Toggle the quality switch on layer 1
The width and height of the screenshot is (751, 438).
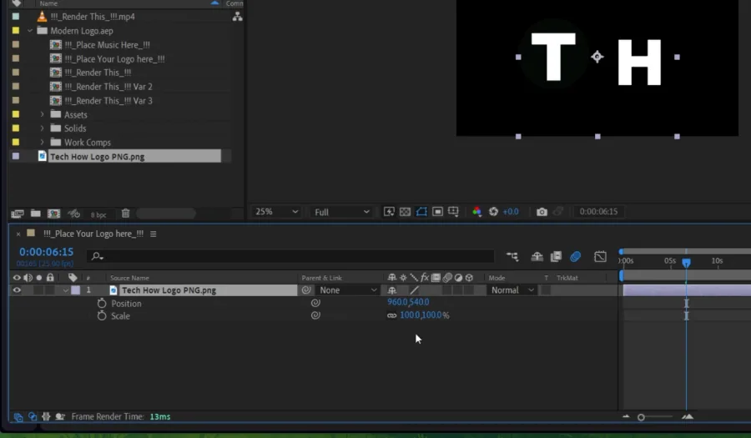point(414,290)
